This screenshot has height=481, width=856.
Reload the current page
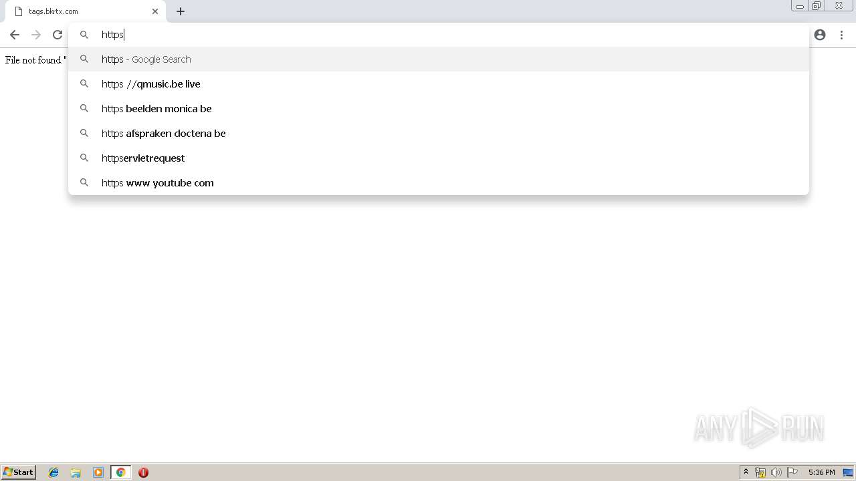58,35
